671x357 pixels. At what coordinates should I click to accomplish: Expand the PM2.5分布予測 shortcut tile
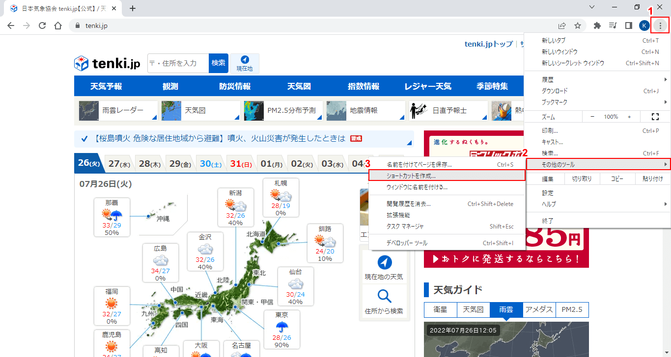pos(283,111)
